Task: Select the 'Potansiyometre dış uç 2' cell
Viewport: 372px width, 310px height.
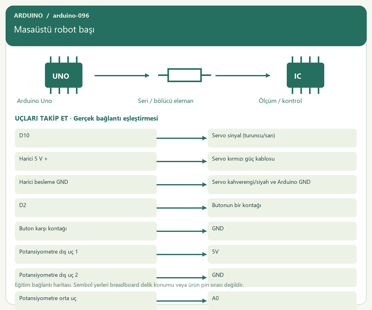Action: 86,277
